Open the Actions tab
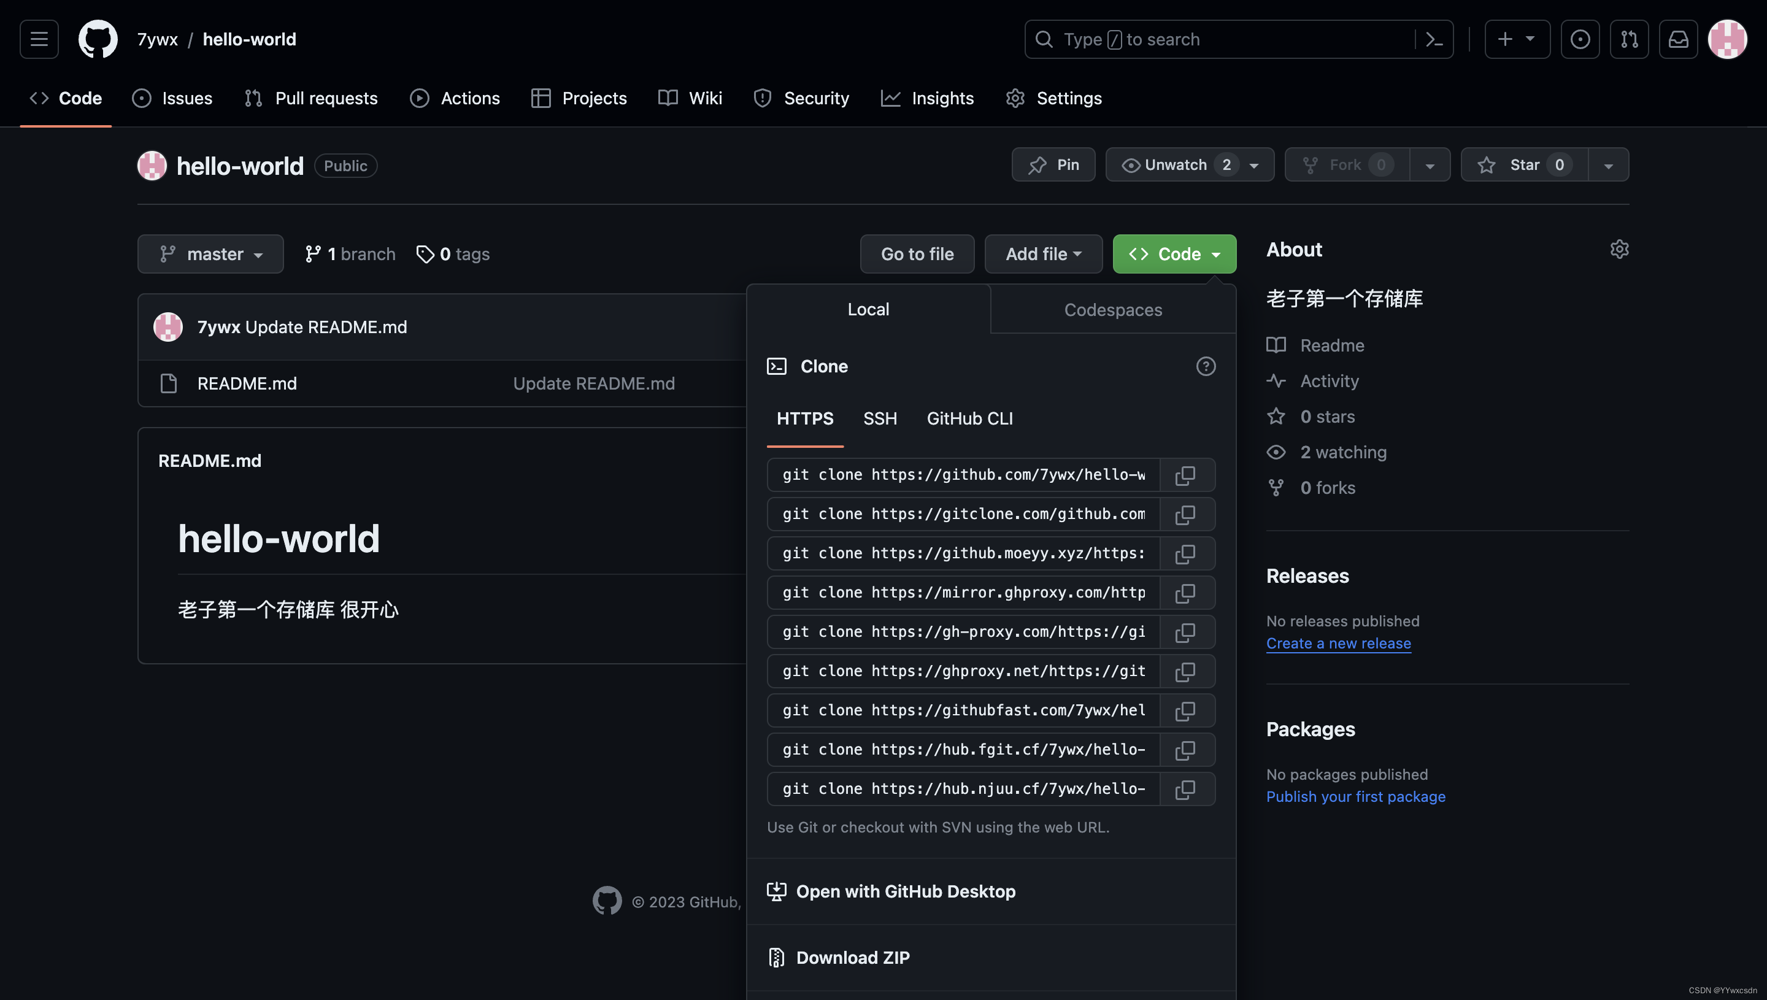The image size is (1767, 1000). point(455,98)
